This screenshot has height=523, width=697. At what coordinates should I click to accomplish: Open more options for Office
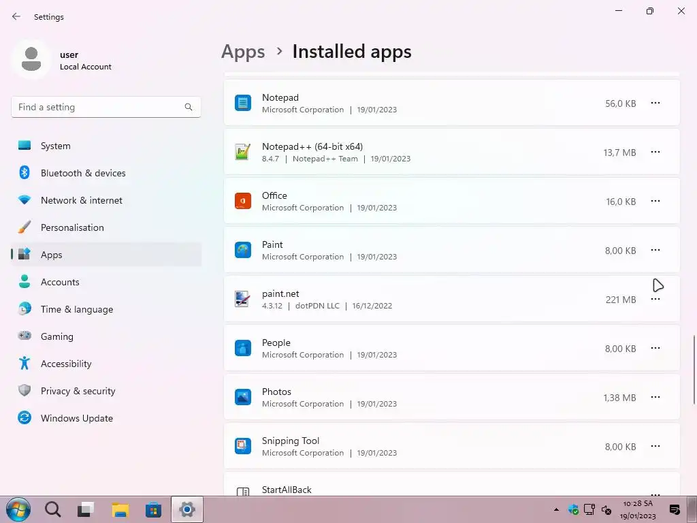(655, 201)
